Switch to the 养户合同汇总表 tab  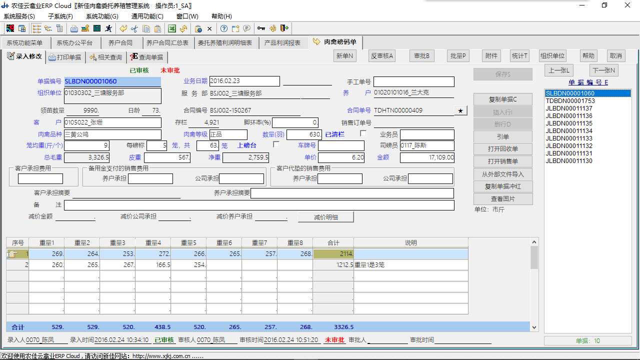167,43
